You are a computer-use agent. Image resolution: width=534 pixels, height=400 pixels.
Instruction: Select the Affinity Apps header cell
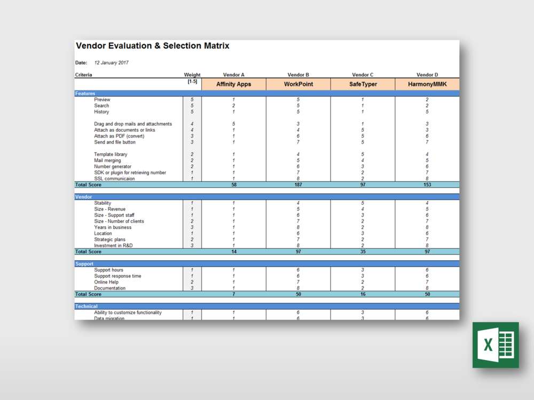[233, 84]
